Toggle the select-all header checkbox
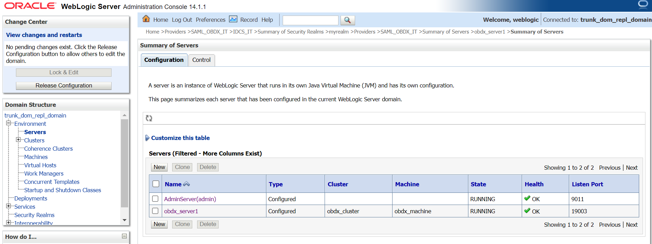Screen dimensions: 652x244 tap(156, 184)
